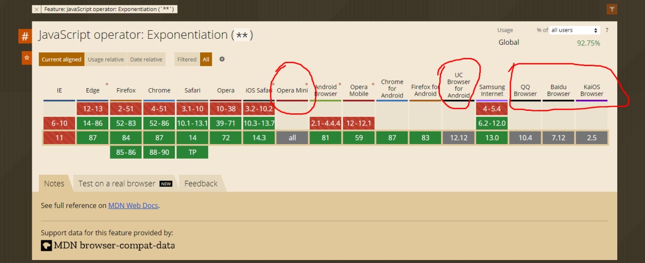
Task: Click KaiOS Browser 2.5 cell
Action: tap(592, 138)
